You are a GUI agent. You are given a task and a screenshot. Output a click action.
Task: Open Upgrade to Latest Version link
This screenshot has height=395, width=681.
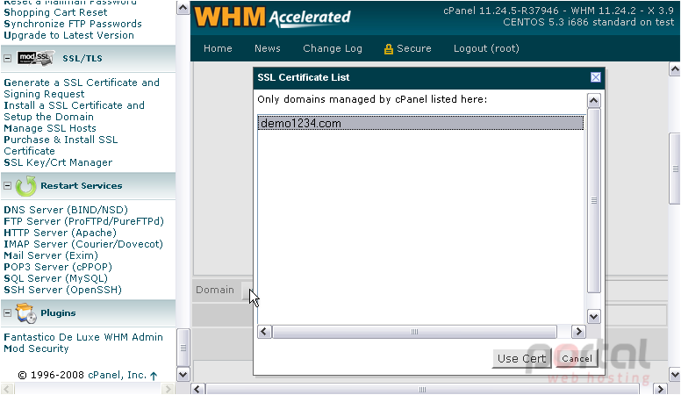69,35
